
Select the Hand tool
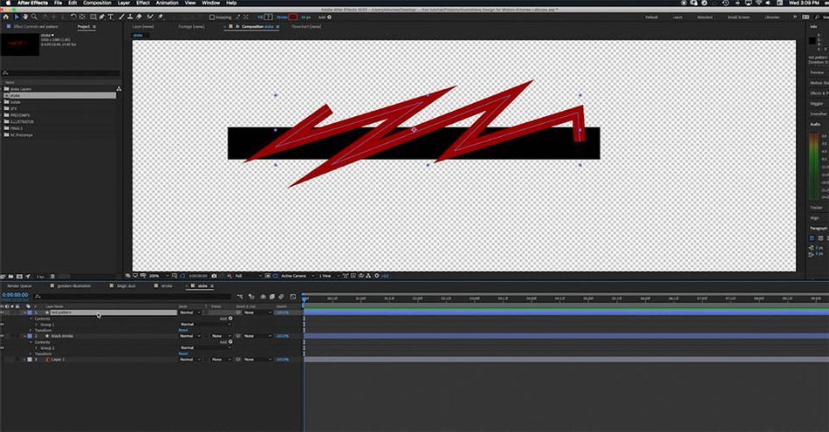25,17
